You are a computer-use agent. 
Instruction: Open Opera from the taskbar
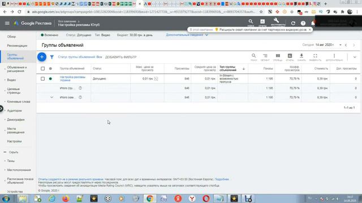click(206, 198)
